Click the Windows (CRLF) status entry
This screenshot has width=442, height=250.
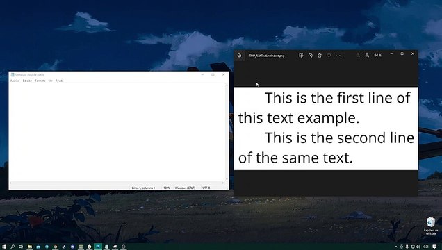pos(185,187)
